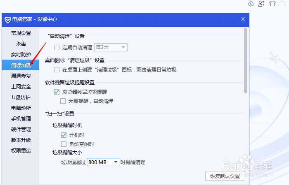Viewport: 289px width, 185px height.
Task: Click 恢复默认设置 button
Action: point(225,176)
